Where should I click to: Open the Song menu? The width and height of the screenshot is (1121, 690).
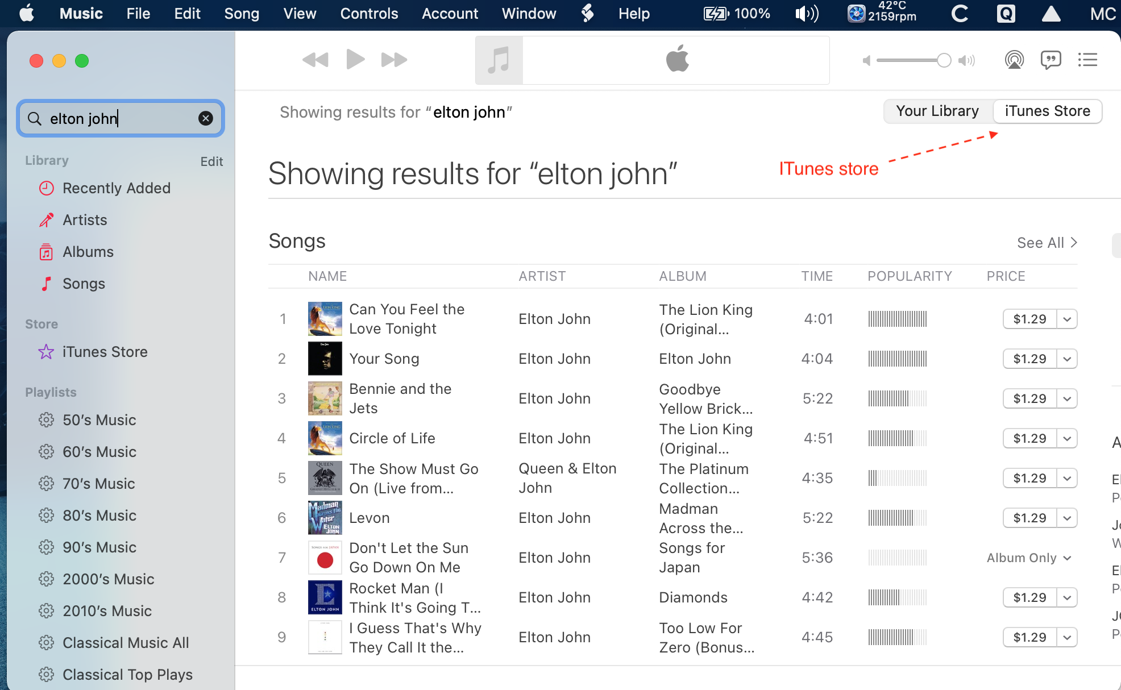pyautogui.click(x=242, y=13)
